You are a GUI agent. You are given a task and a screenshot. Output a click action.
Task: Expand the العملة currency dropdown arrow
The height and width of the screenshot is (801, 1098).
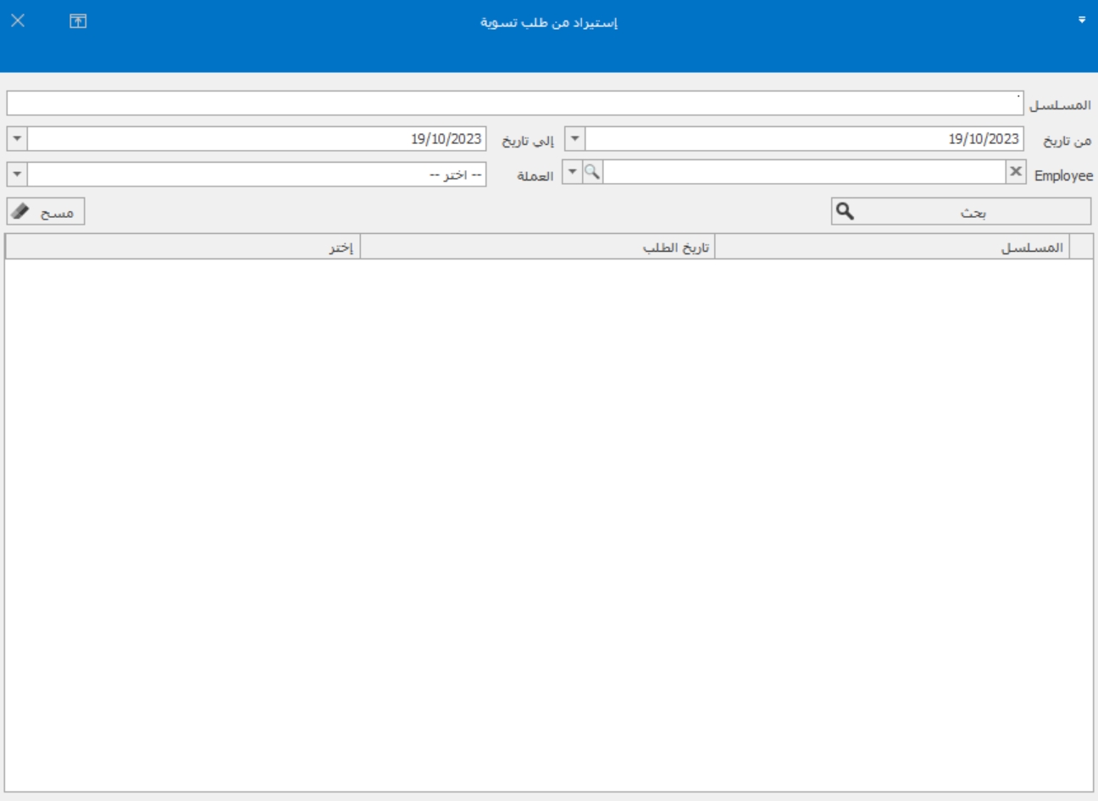pos(17,175)
